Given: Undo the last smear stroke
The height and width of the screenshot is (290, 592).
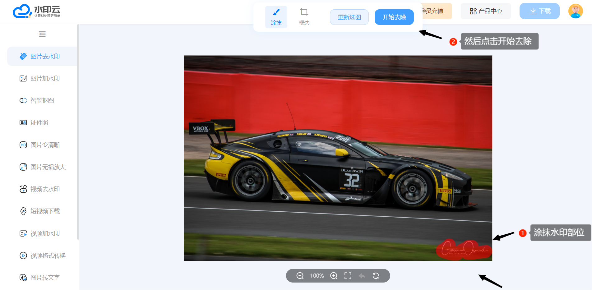Looking at the screenshot, I should 362,276.
